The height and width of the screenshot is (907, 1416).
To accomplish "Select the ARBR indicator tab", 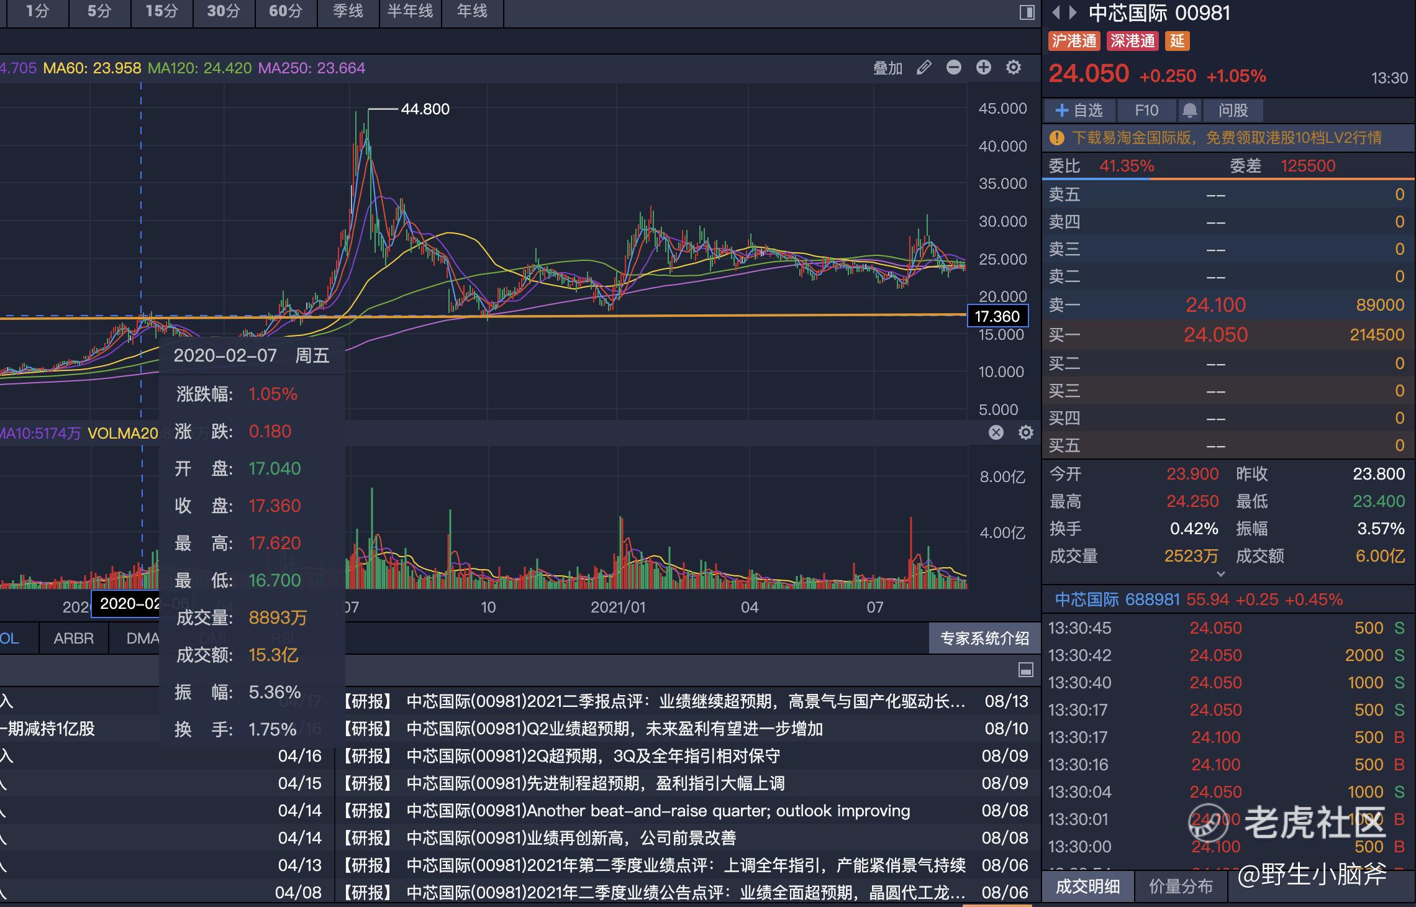I will click(73, 638).
